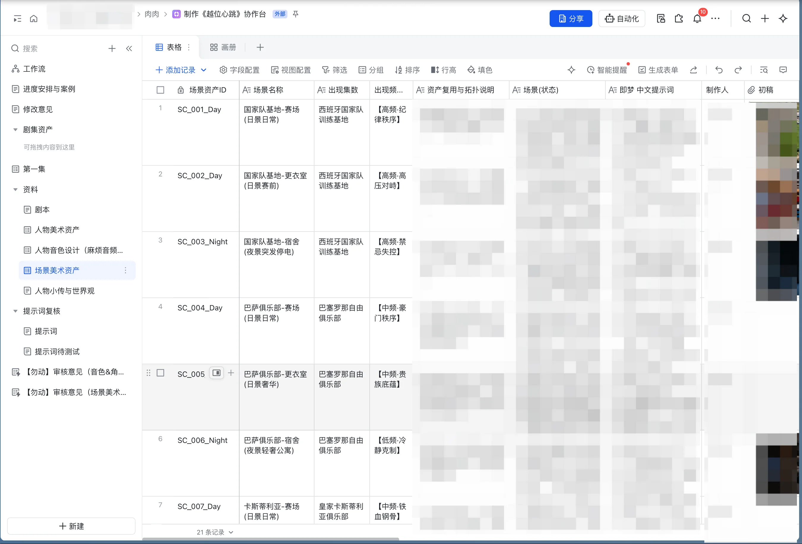Open 表格 view options dots
802x544 pixels.
click(x=189, y=47)
